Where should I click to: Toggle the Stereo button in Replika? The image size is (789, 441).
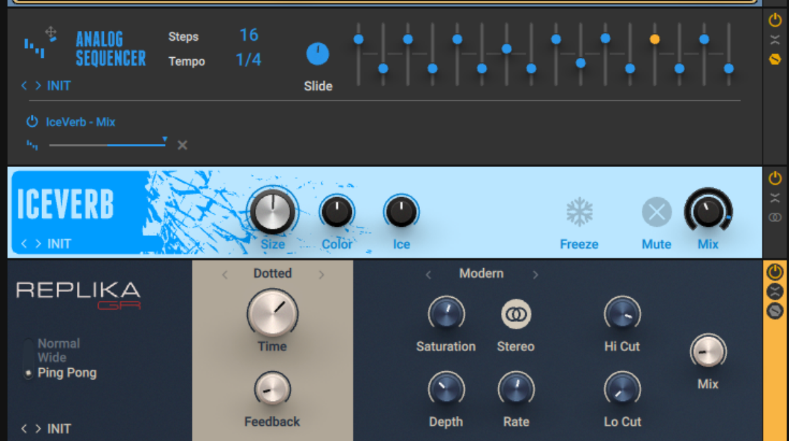[516, 314]
